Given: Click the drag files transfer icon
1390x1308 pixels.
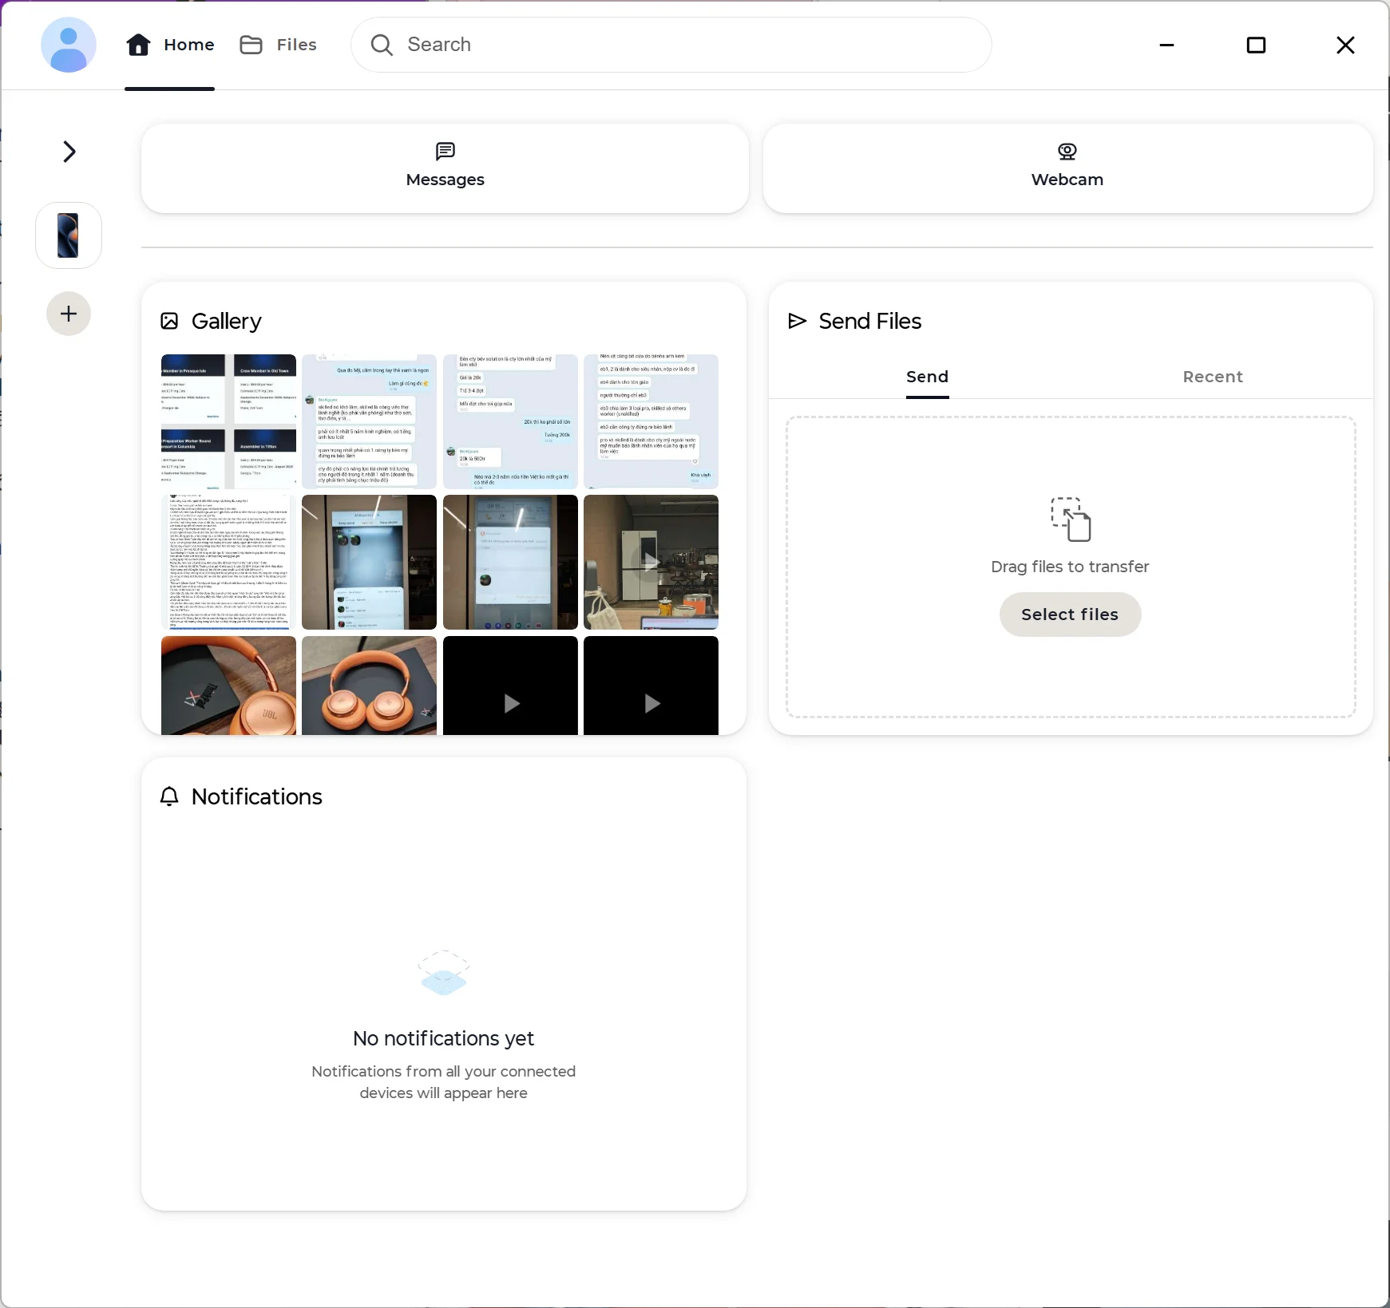Looking at the screenshot, I should pos(1071,519).
